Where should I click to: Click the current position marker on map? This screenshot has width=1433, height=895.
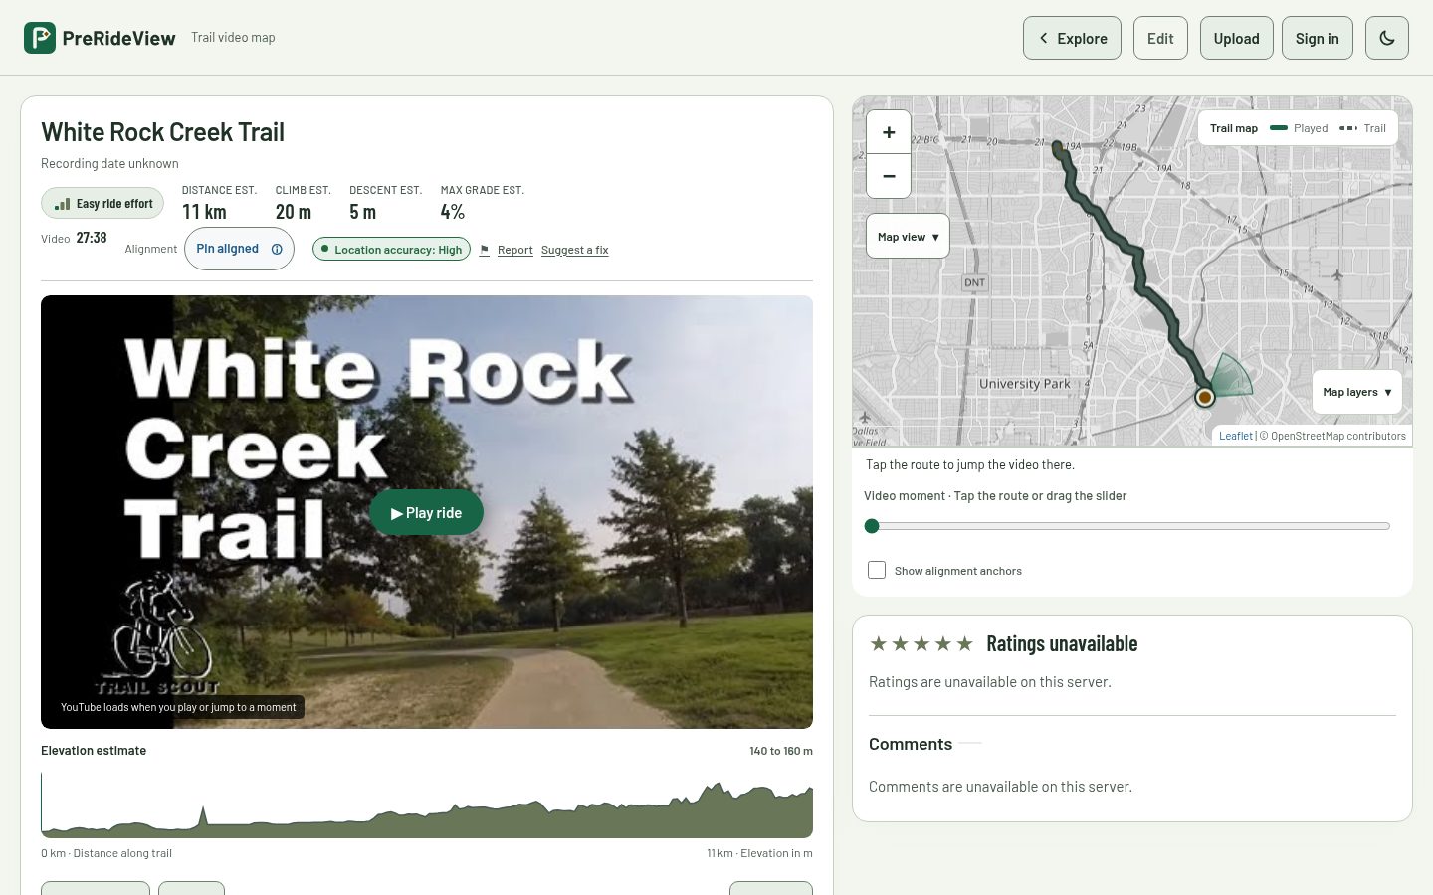[x=1205, y=397]
